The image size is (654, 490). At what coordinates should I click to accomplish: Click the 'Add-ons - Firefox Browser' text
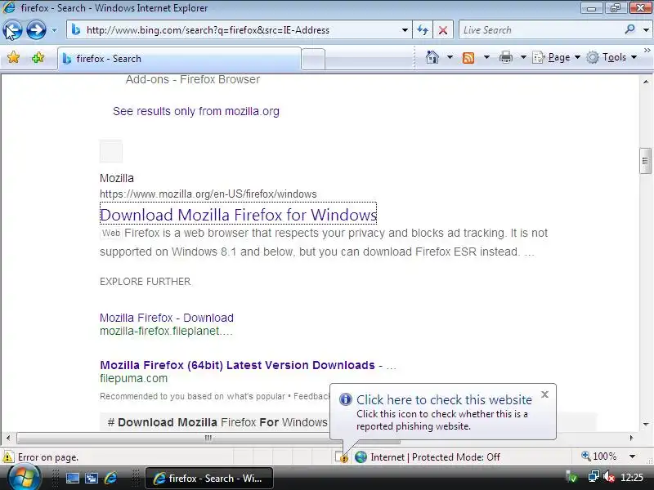click(193, 79)
